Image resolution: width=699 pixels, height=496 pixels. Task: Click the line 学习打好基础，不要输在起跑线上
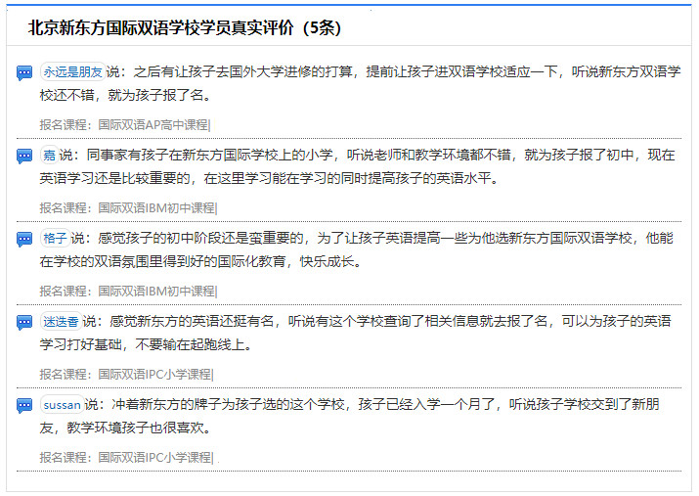point(146,345)
